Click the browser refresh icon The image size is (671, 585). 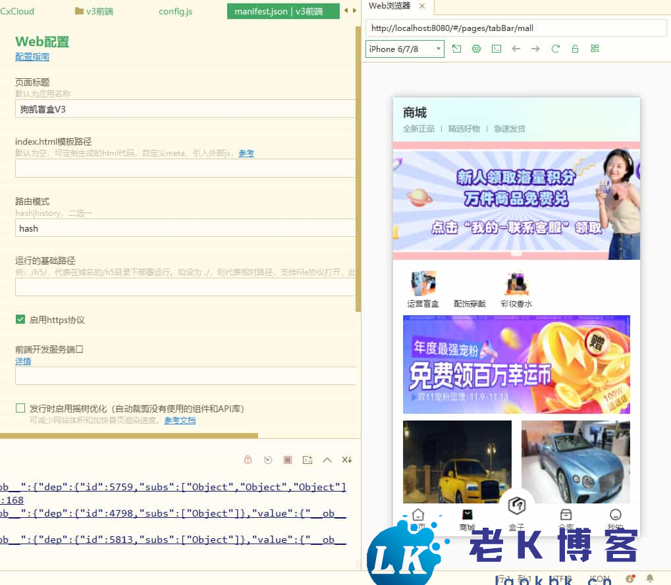click(555, 49)
